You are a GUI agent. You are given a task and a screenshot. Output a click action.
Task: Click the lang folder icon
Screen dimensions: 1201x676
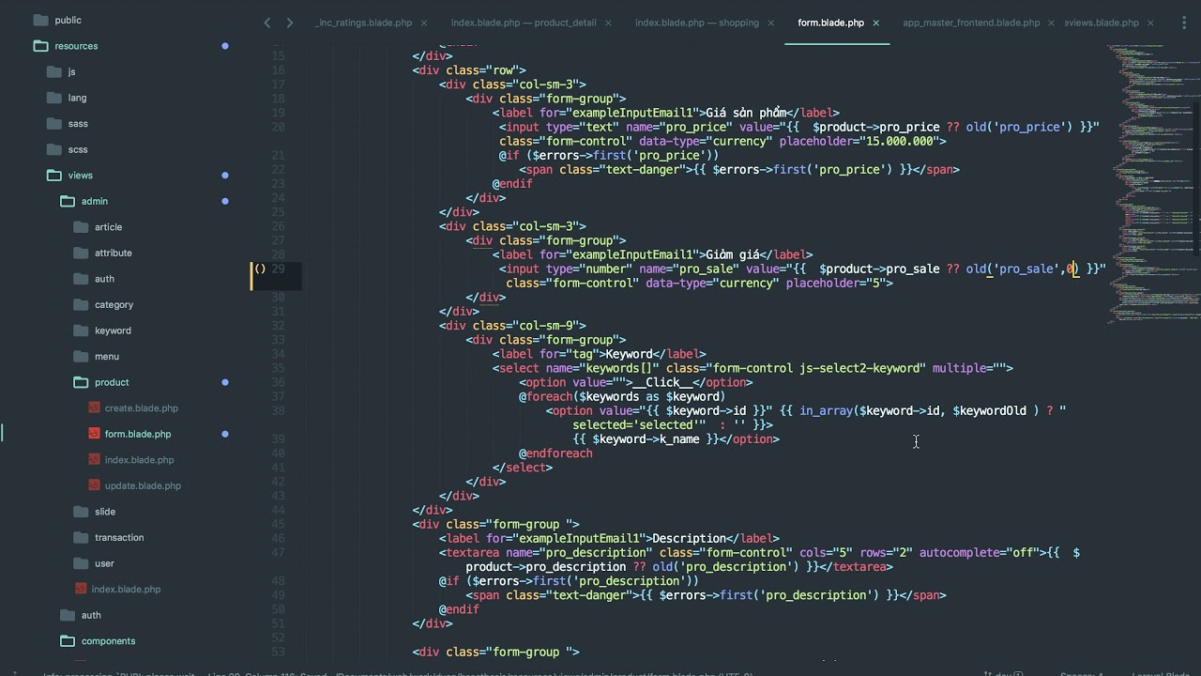pyautogui.click(x=53, y=98)
